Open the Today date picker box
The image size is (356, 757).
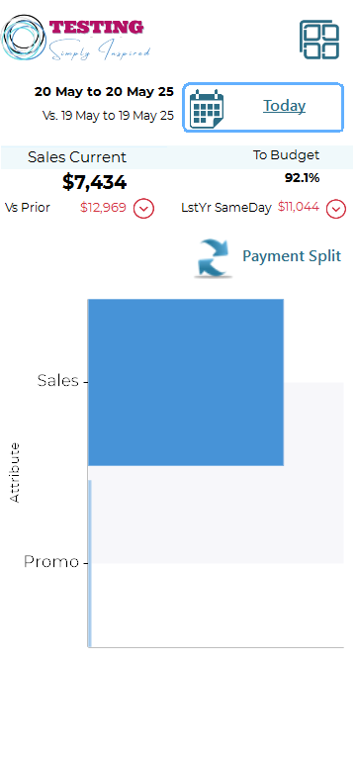263,108
